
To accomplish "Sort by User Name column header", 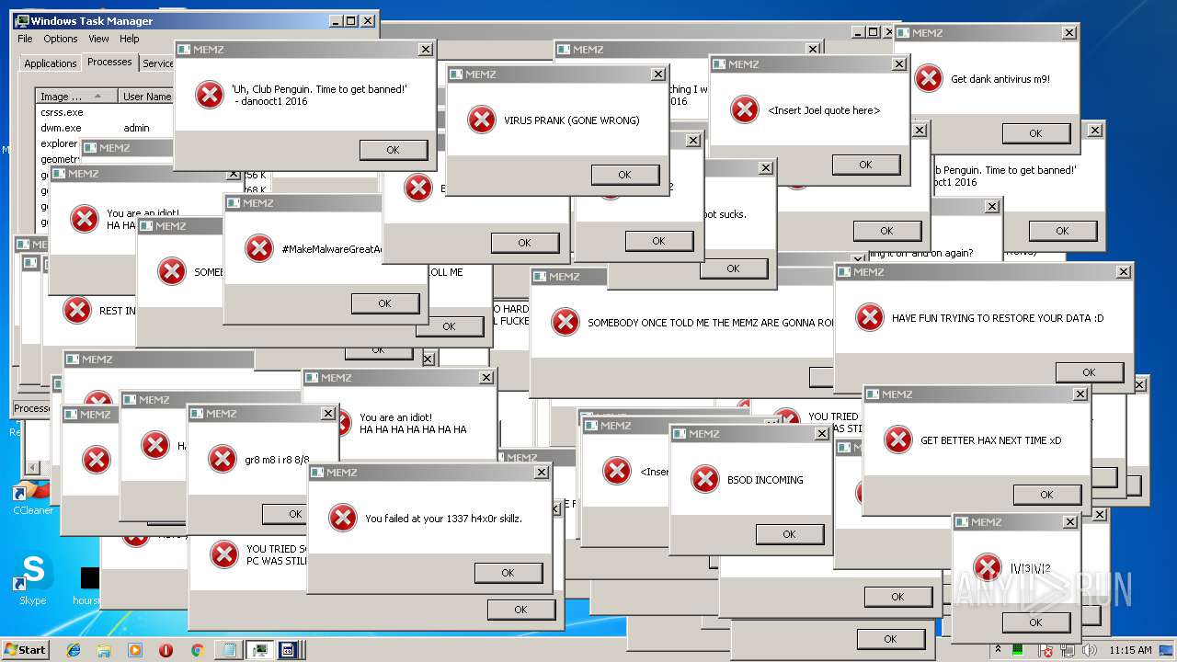I will pos(146,97).
